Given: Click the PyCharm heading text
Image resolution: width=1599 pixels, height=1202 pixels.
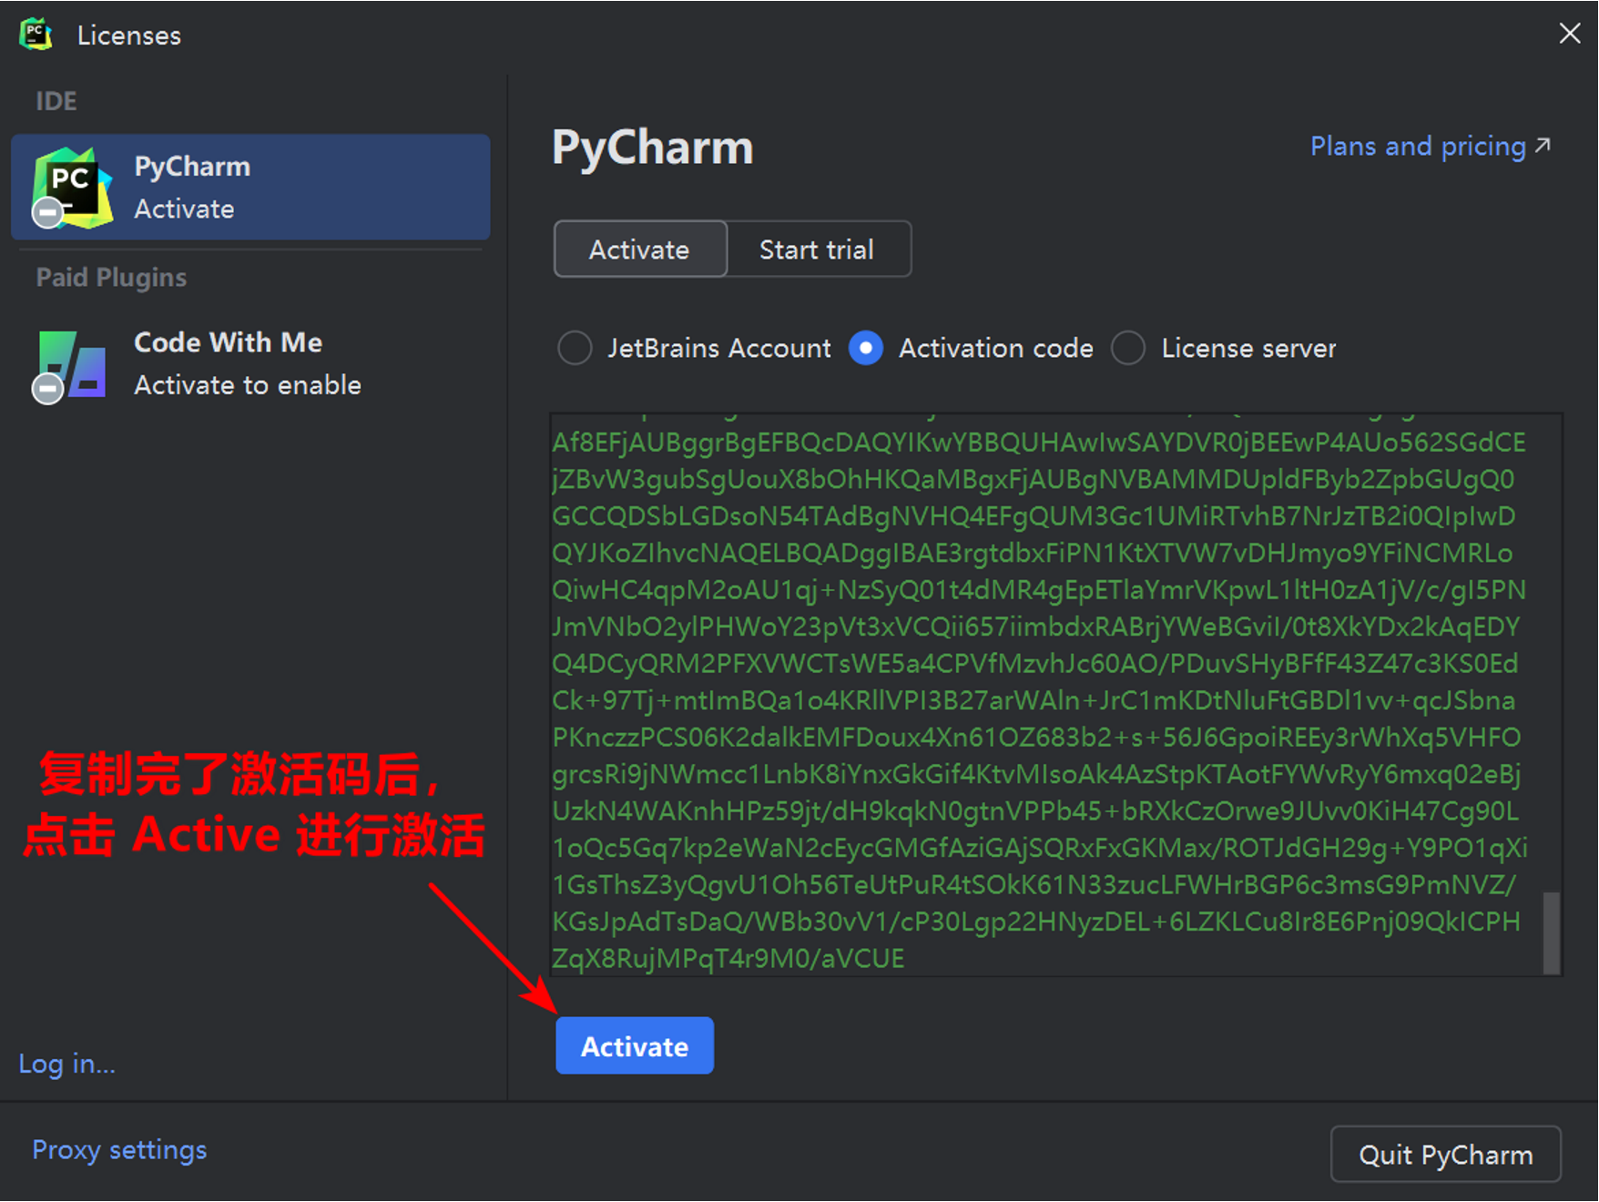Looking at the screenshot, I should [x=653, y=148].
